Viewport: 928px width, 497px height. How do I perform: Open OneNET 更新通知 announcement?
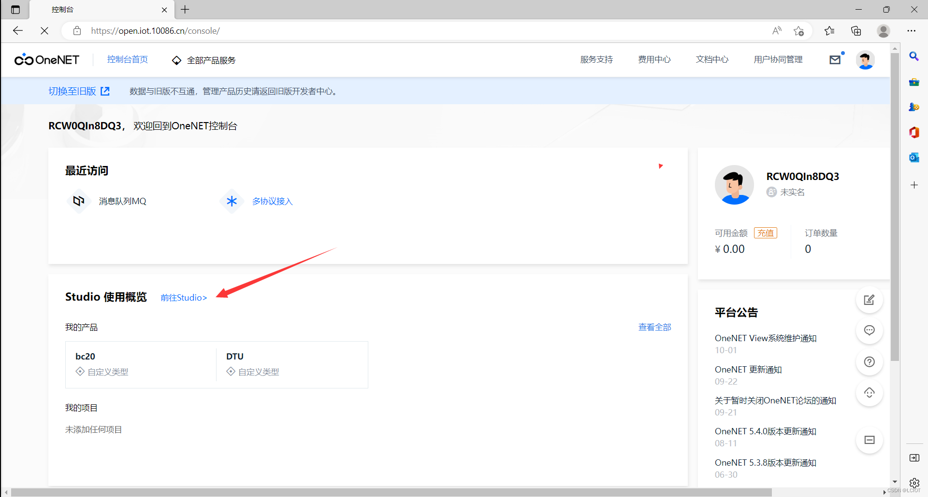tap(748, 370)
